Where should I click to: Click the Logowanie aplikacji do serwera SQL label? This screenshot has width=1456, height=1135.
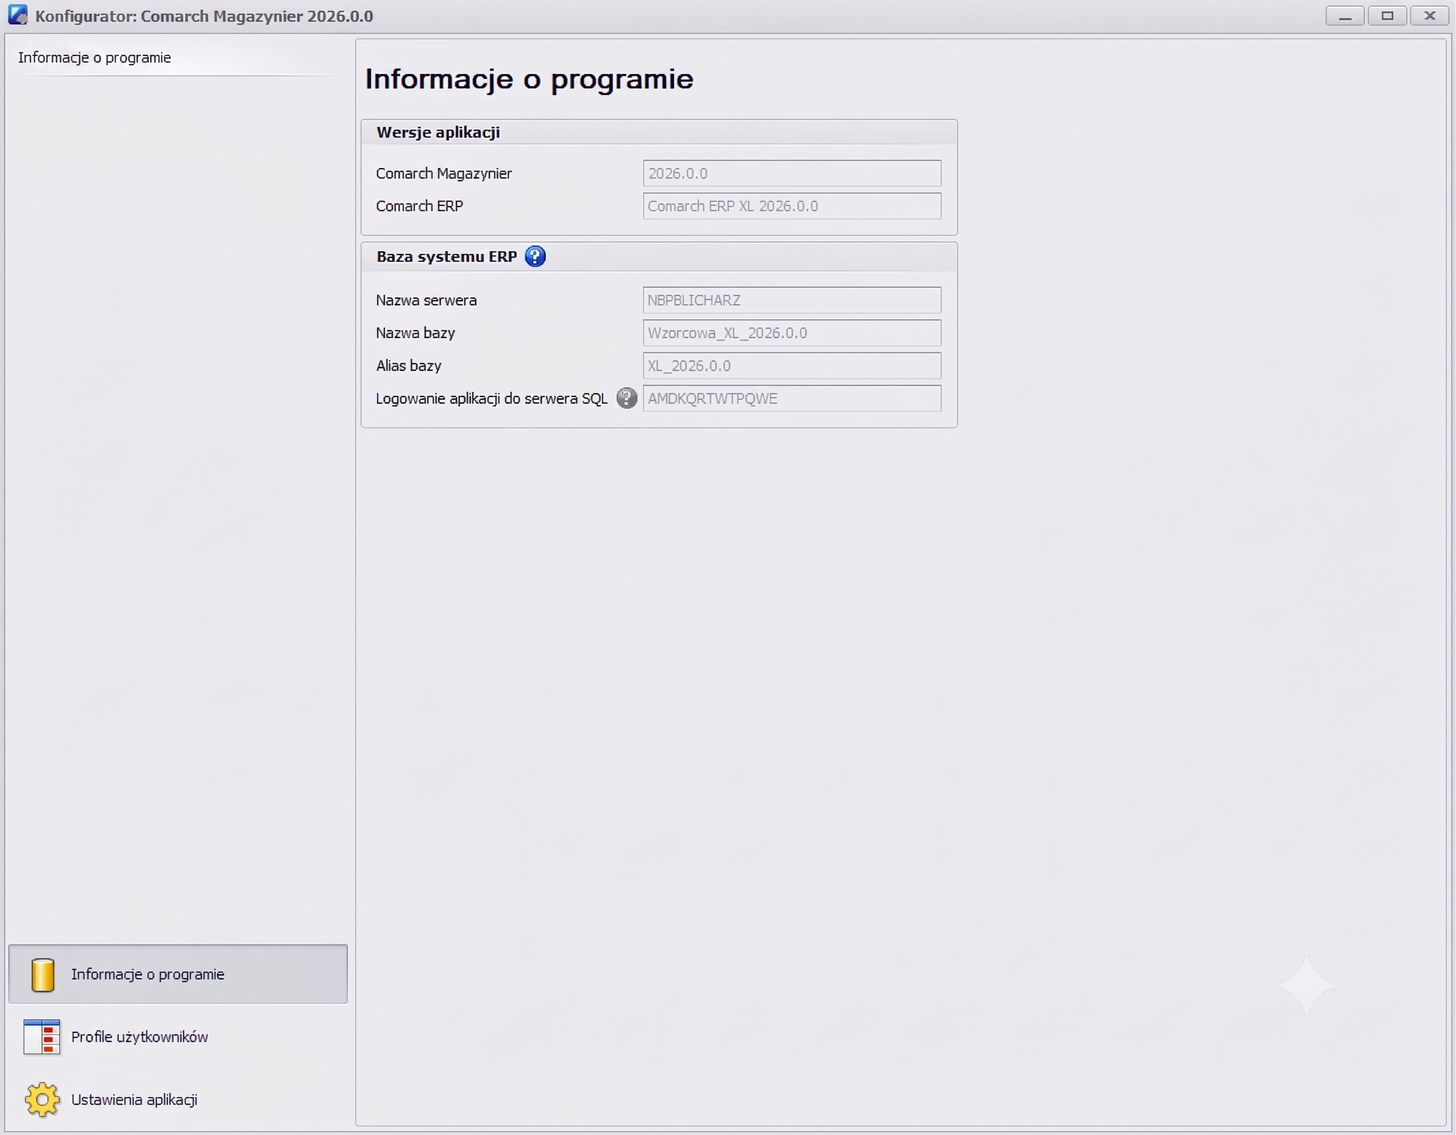click(x=492, y=399)
